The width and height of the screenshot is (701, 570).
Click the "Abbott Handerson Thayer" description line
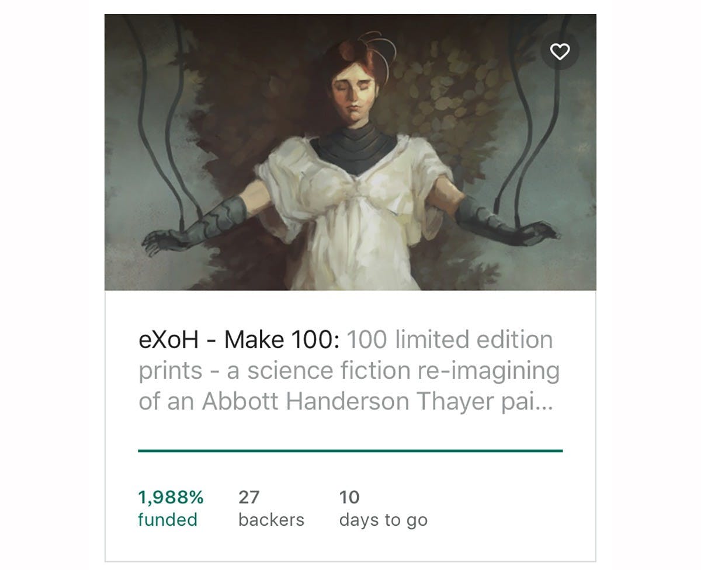345,403
